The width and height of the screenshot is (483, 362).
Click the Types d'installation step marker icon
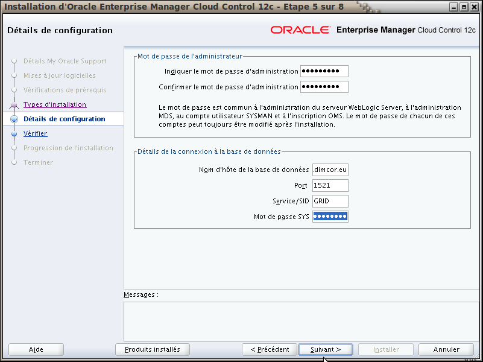(14, 105)
